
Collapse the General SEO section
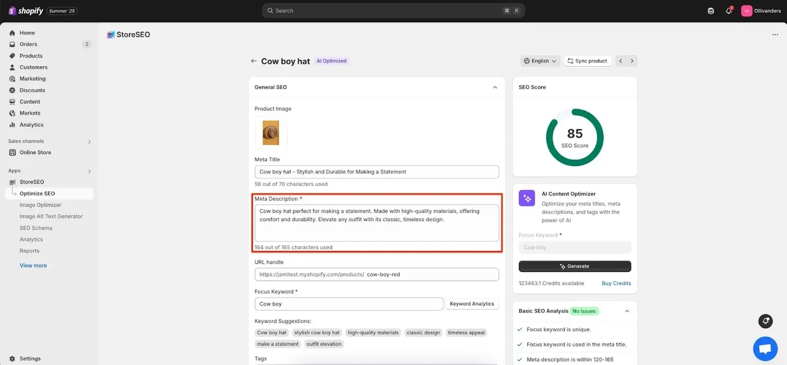pos(495,88)
